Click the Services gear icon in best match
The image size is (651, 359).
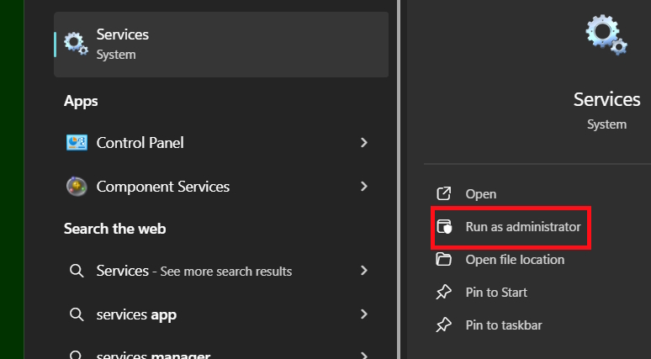tap(77, 44)
